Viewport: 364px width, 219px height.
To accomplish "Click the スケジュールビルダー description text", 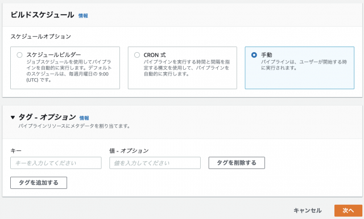I will pos(69,71).
